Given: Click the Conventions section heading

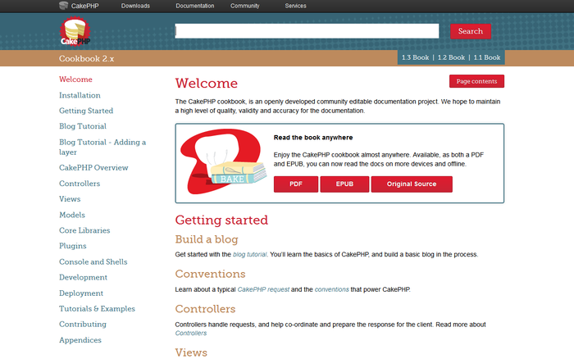Looking at the screenshot, I should coord(210,274).
